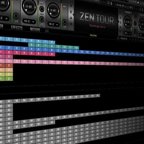
Task: Select slot 14 in the dark-blue routing row
Action: 87,52
